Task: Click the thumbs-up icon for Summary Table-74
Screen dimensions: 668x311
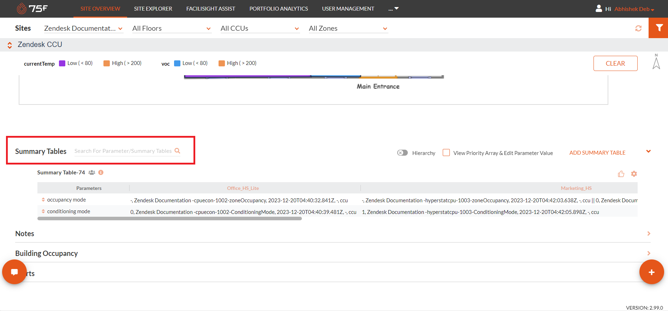Action: [621, 174]
